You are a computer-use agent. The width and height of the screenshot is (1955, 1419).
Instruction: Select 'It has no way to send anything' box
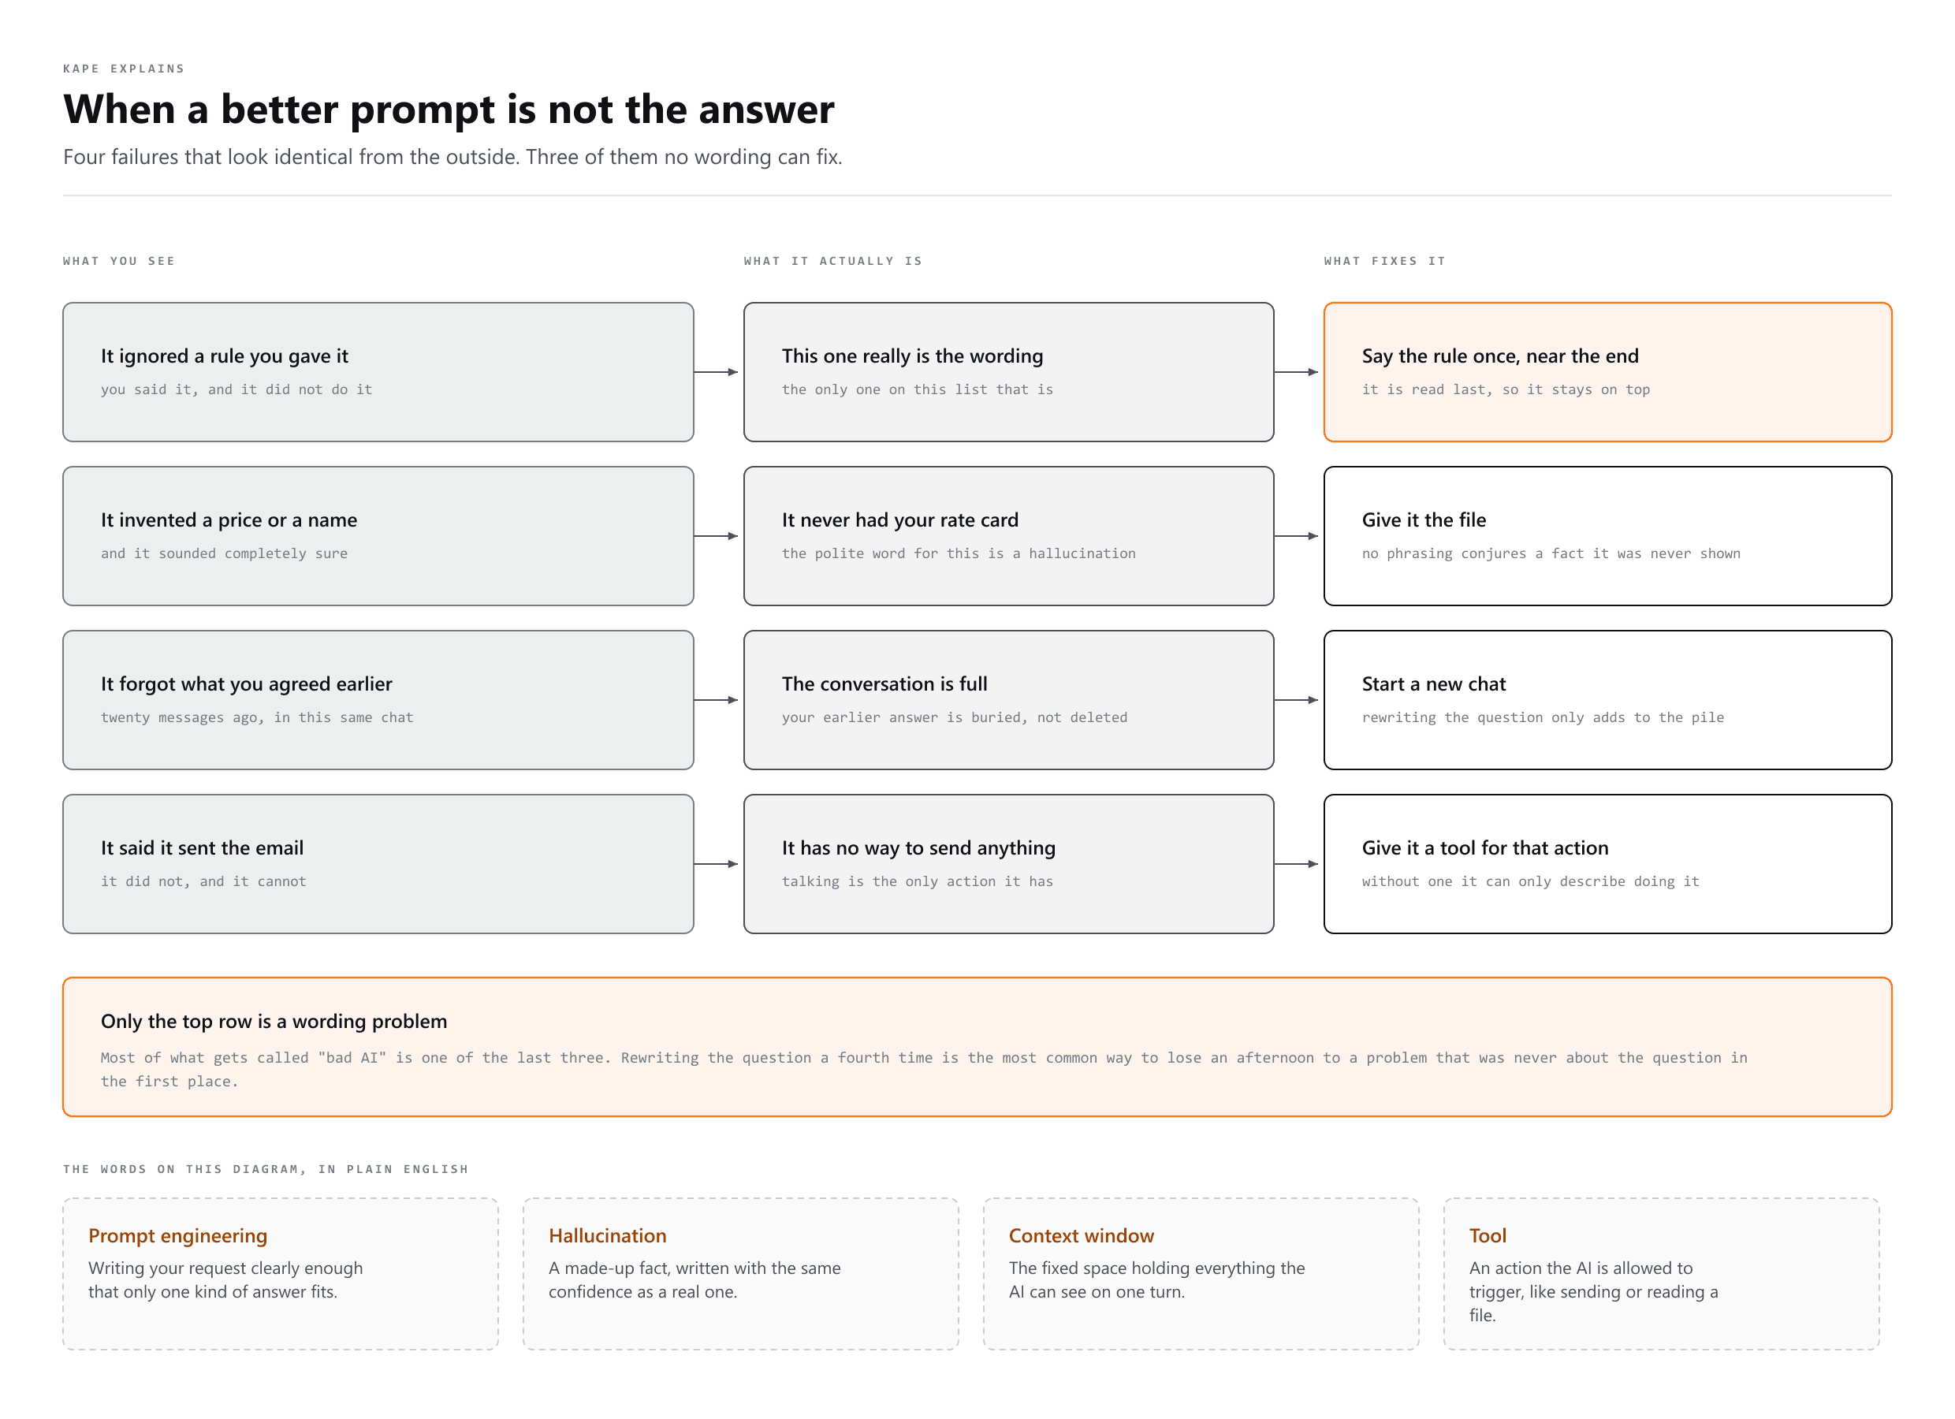pyautogui.click(x=1008, y=864)
